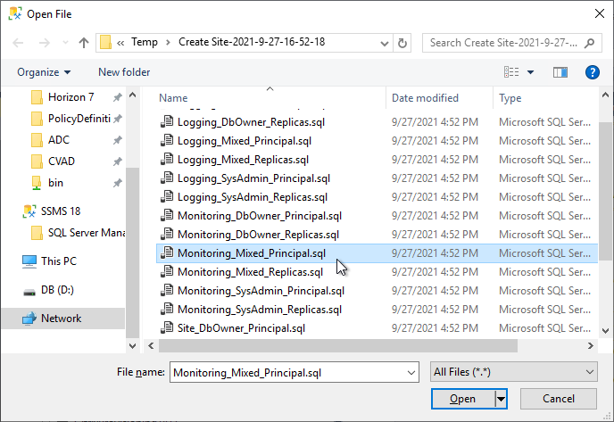Toggle the preview pane icon
614x422 pixels.
[560, 72]
